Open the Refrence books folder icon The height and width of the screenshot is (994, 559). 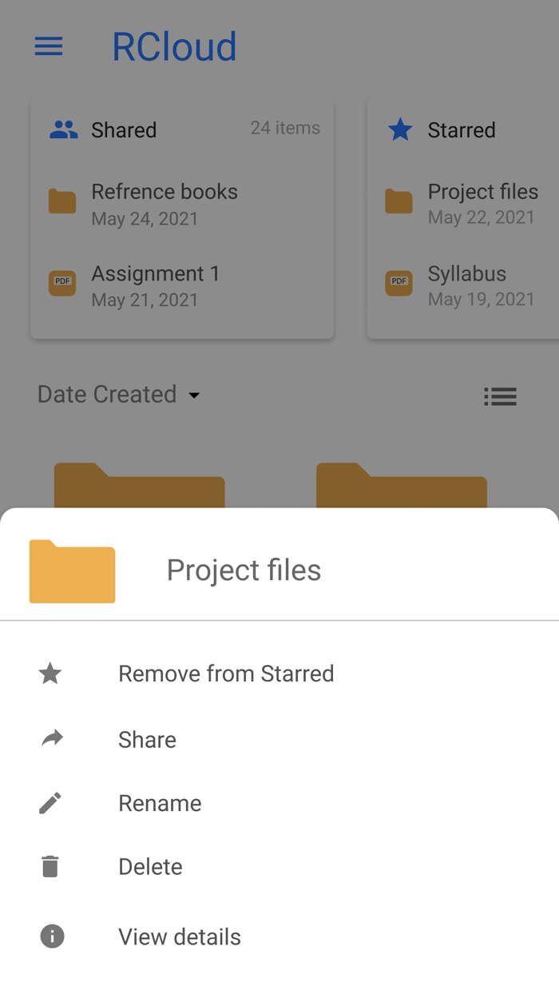pos(61,201)
